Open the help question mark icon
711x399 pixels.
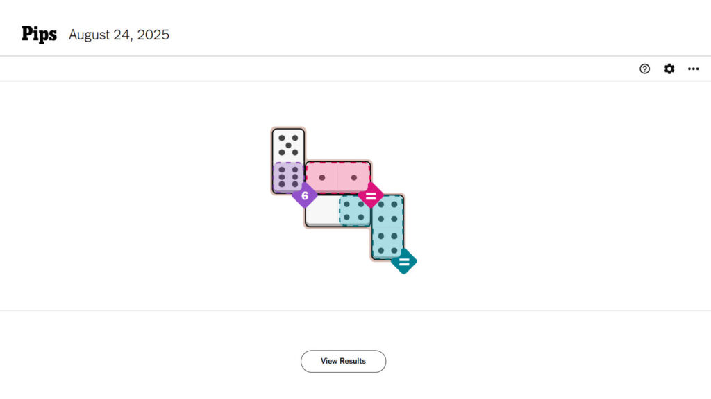click(x=644, y=69)
